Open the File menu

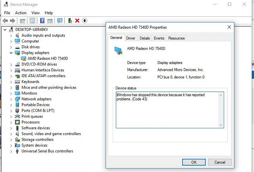tap(7, 13)
